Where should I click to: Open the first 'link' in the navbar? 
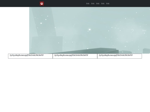88,4
